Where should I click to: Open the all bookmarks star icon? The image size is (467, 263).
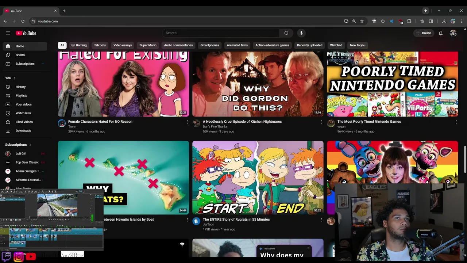coord(422,21)
